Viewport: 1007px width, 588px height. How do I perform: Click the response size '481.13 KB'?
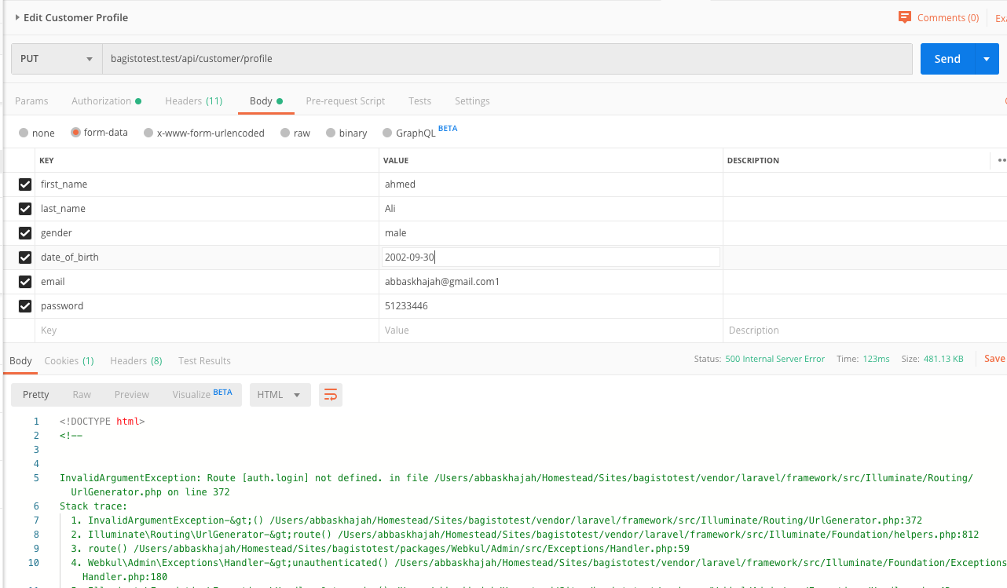(943, 359)
